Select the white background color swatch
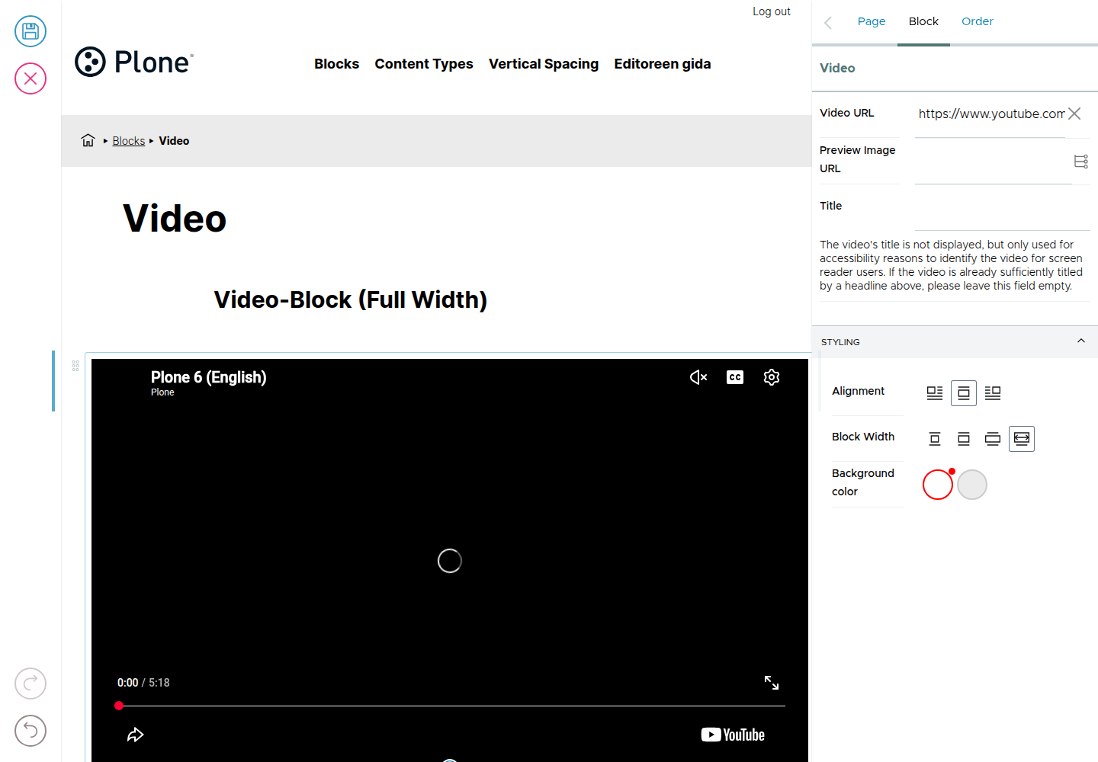This screenshot has height=762, width=1098. tap(938, 485)
